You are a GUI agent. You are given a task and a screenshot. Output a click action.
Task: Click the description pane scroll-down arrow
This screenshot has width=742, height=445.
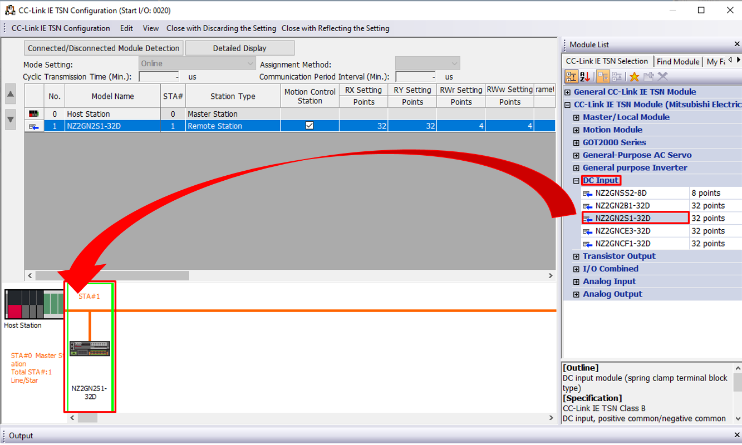click(738, 419)
